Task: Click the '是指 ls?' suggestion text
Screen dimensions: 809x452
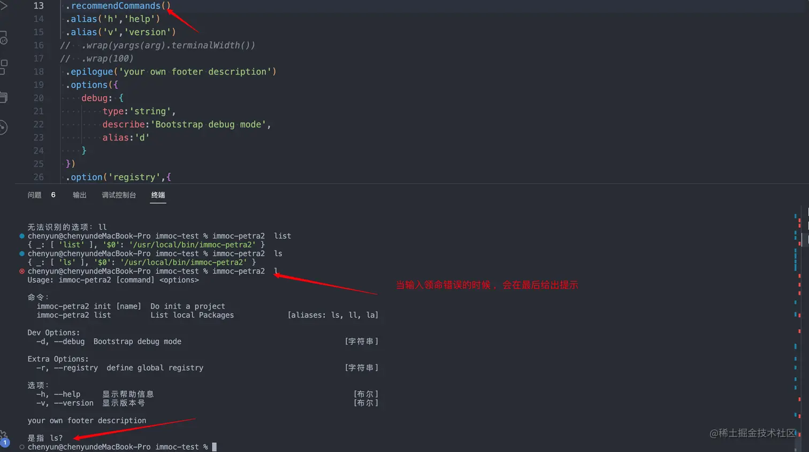Action: pos(45,438)
